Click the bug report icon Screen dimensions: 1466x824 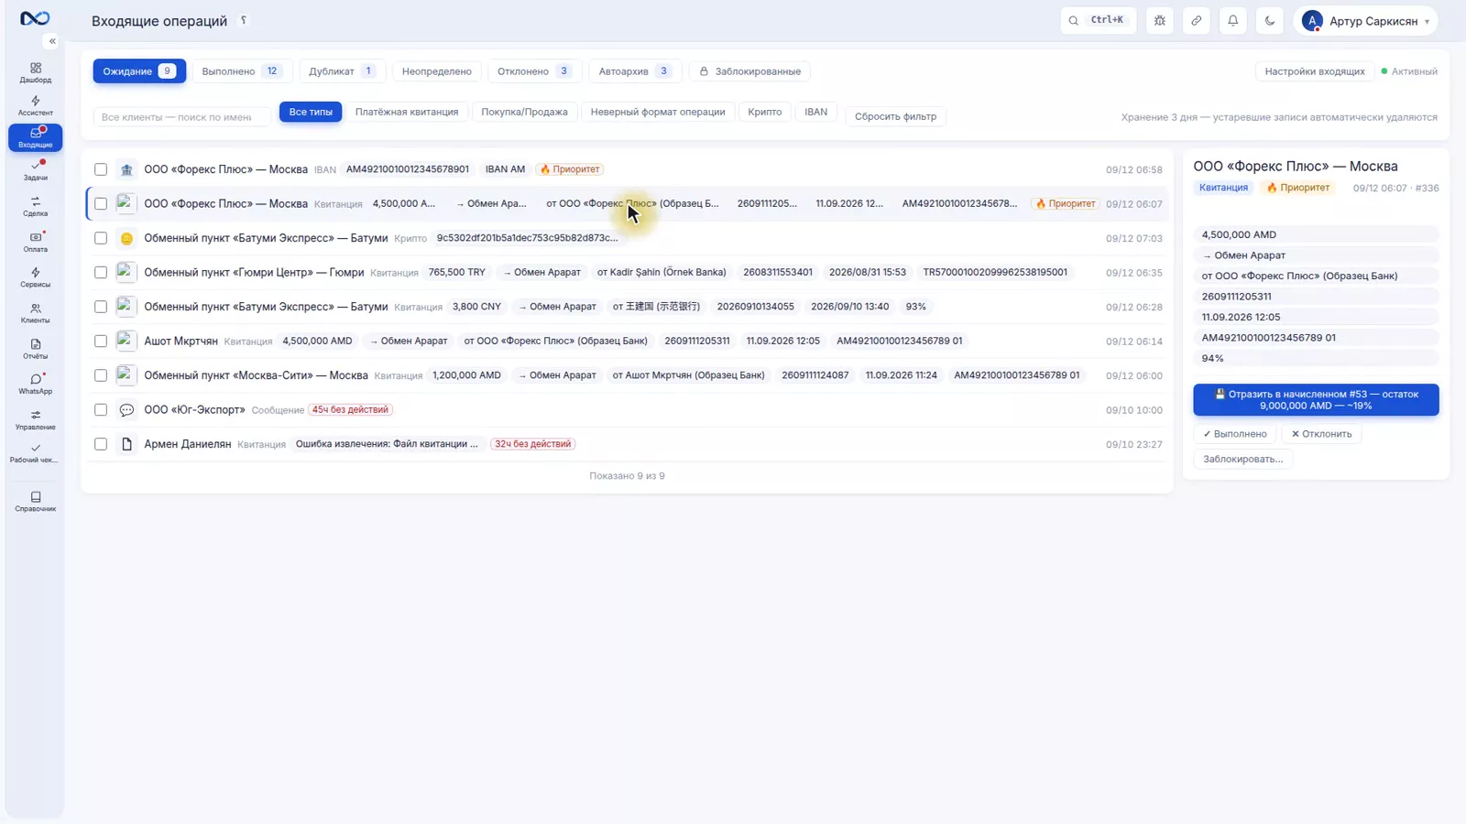click(x=1159, y=20)
